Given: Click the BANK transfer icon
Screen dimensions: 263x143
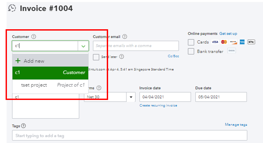Looking at the screenshot, I should point(232,51).
